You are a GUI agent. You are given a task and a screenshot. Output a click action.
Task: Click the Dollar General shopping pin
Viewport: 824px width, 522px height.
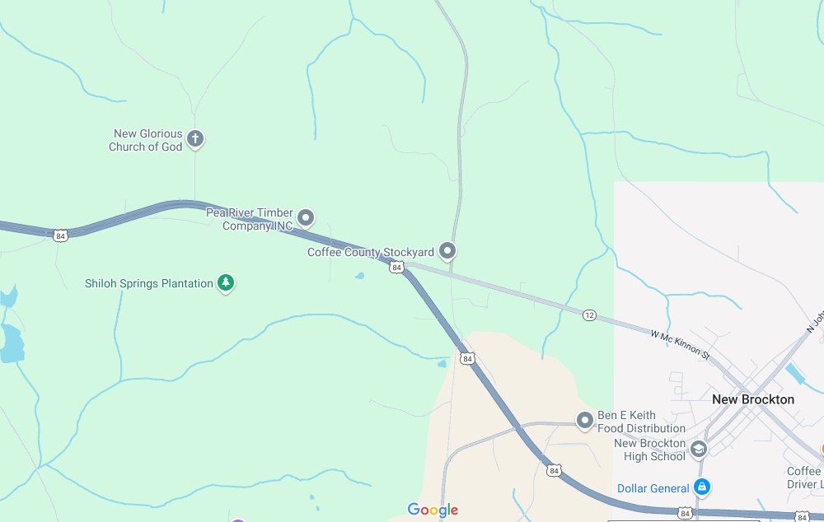(x=701, y=487)
